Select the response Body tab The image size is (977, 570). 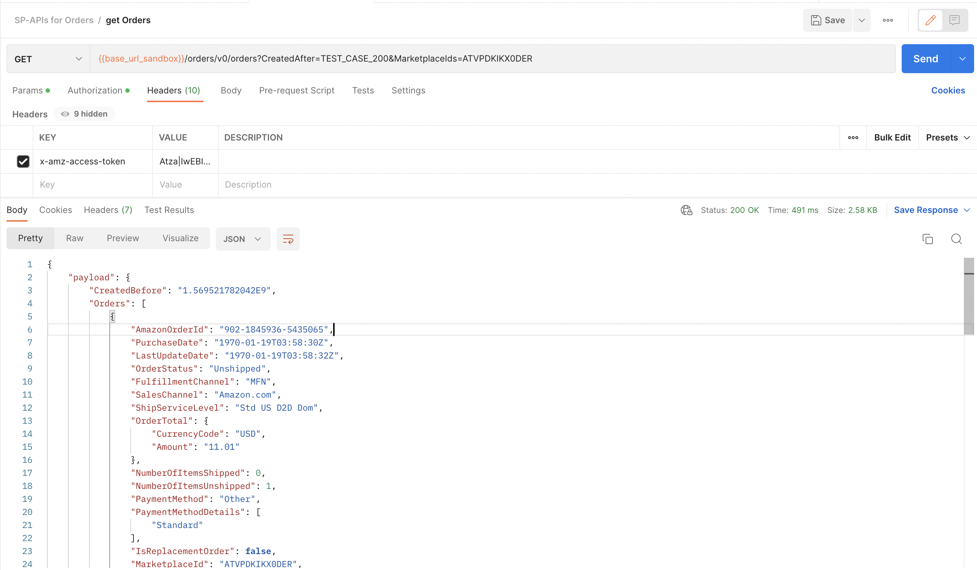pyautogui.click(x=17, y=210)
